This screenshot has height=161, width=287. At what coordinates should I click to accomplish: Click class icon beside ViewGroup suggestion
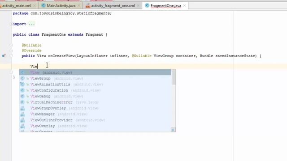click(22, 79)
